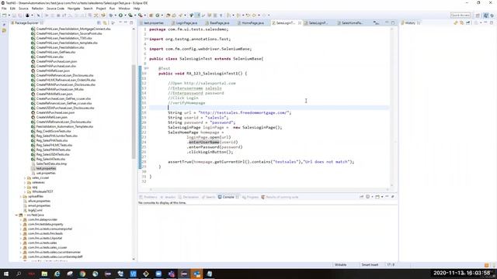This screenshot has height=279, width=497.
Task: Click the Coverage launch toolbar icon
Action: (x=130, y=15)
